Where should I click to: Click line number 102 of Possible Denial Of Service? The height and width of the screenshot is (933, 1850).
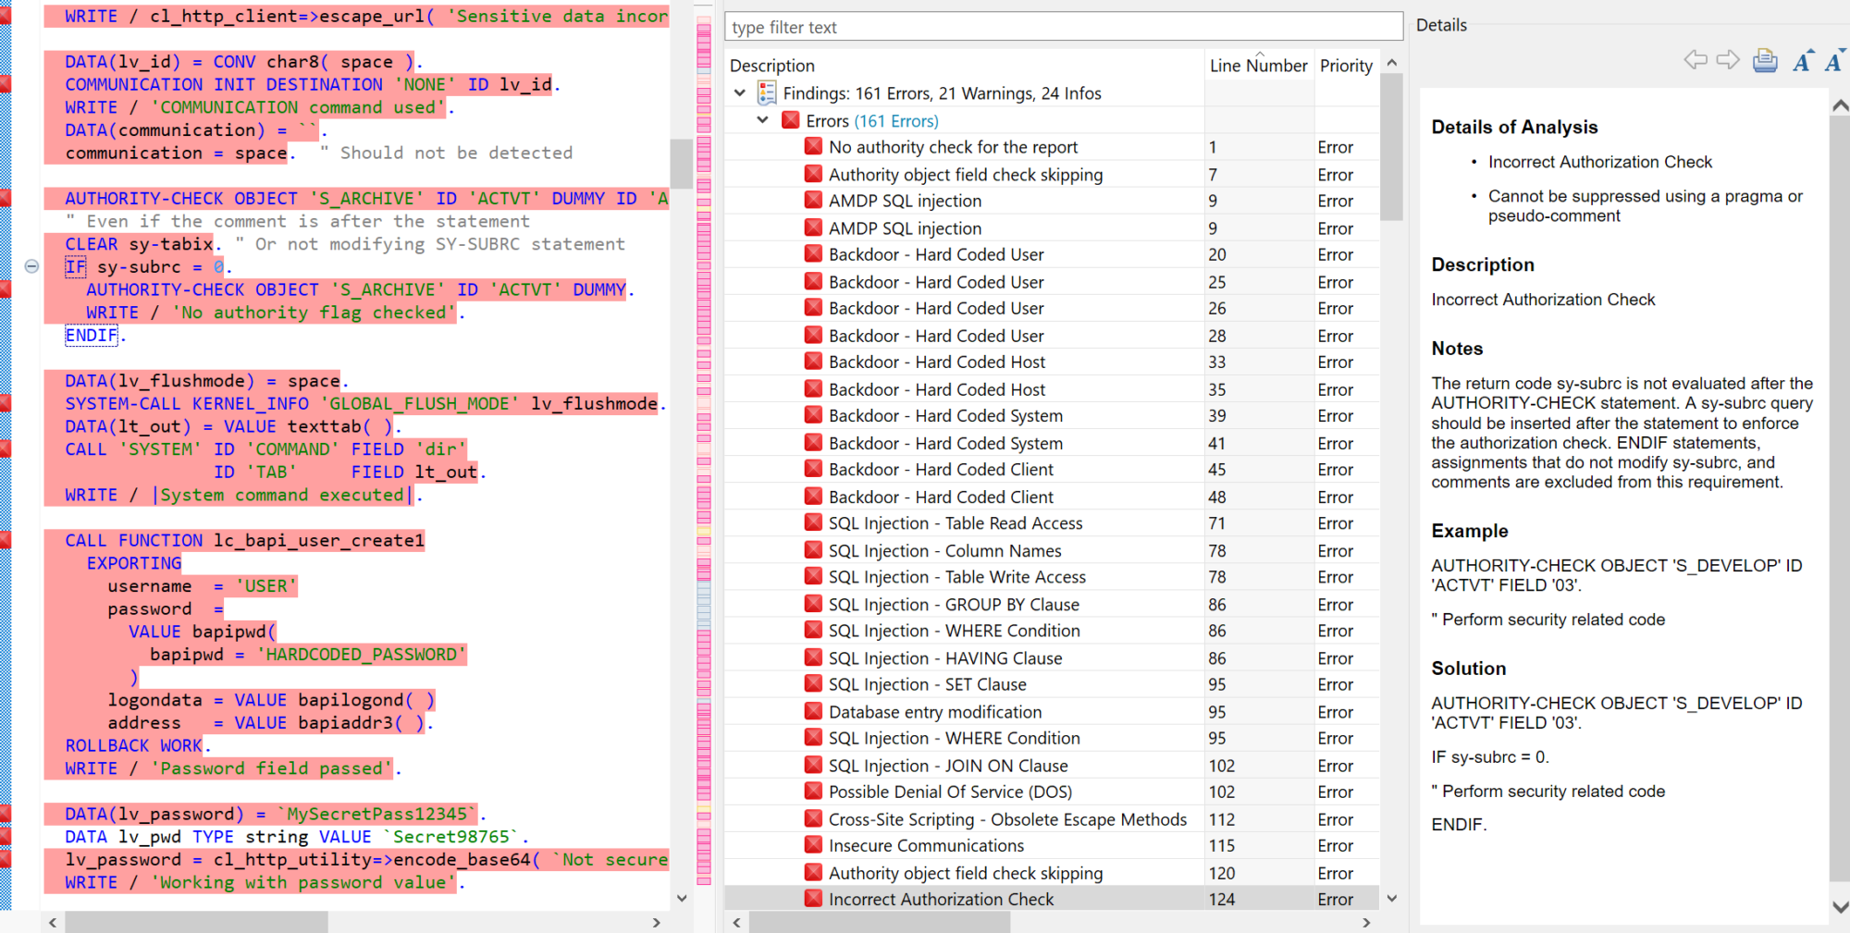click(x=1221, y=792)
